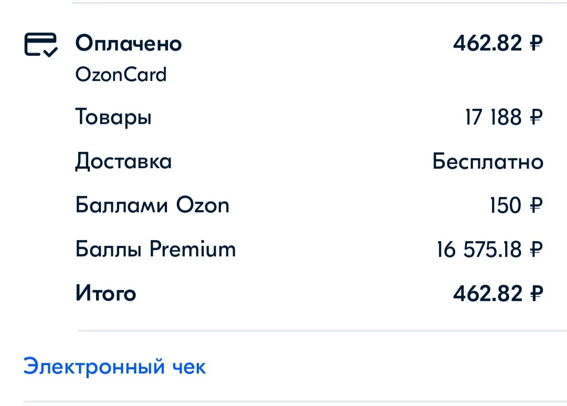Viewport: 567px width, 406px height.
Task: Click the Доставка row
Action: click(123, 161)
